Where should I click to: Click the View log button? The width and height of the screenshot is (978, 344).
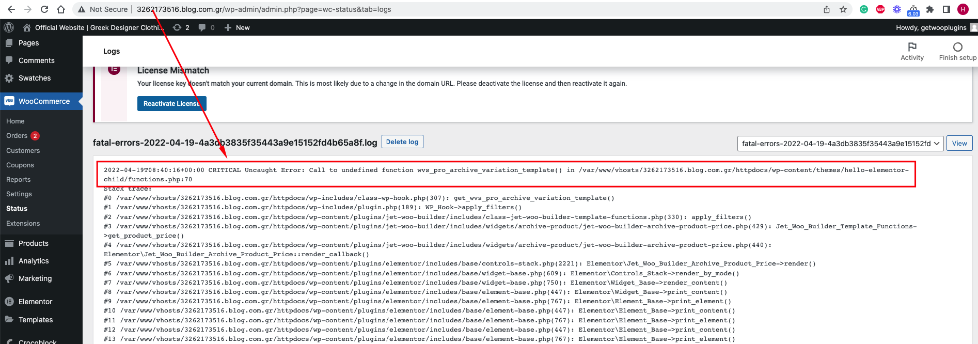click(959, 143)
